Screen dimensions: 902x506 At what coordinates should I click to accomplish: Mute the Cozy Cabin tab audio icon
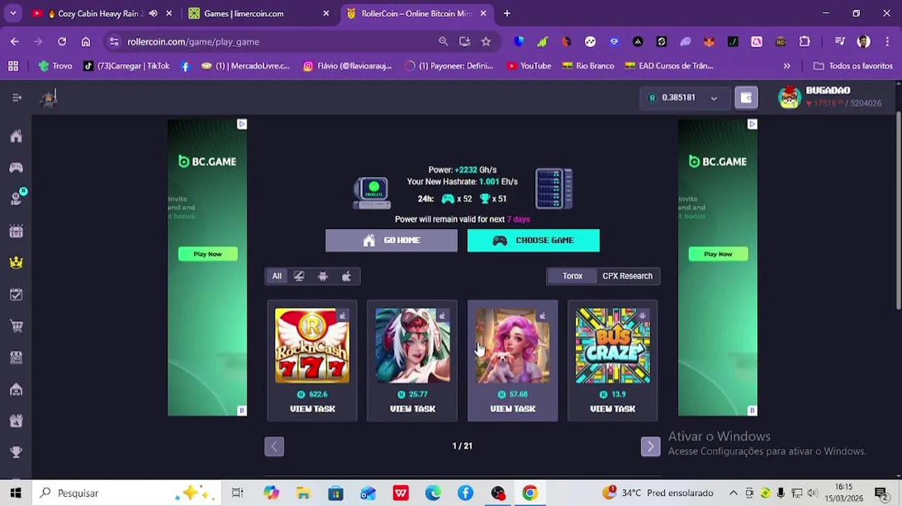point(153,13)
